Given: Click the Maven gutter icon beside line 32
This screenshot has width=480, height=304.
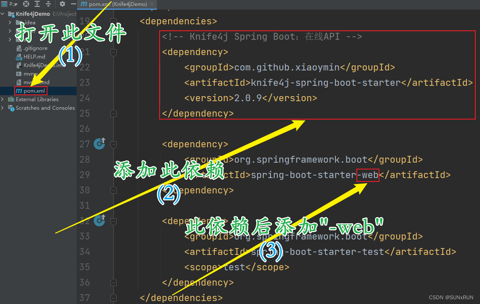Looking at the screenshot, I should (x=99, y=221).
